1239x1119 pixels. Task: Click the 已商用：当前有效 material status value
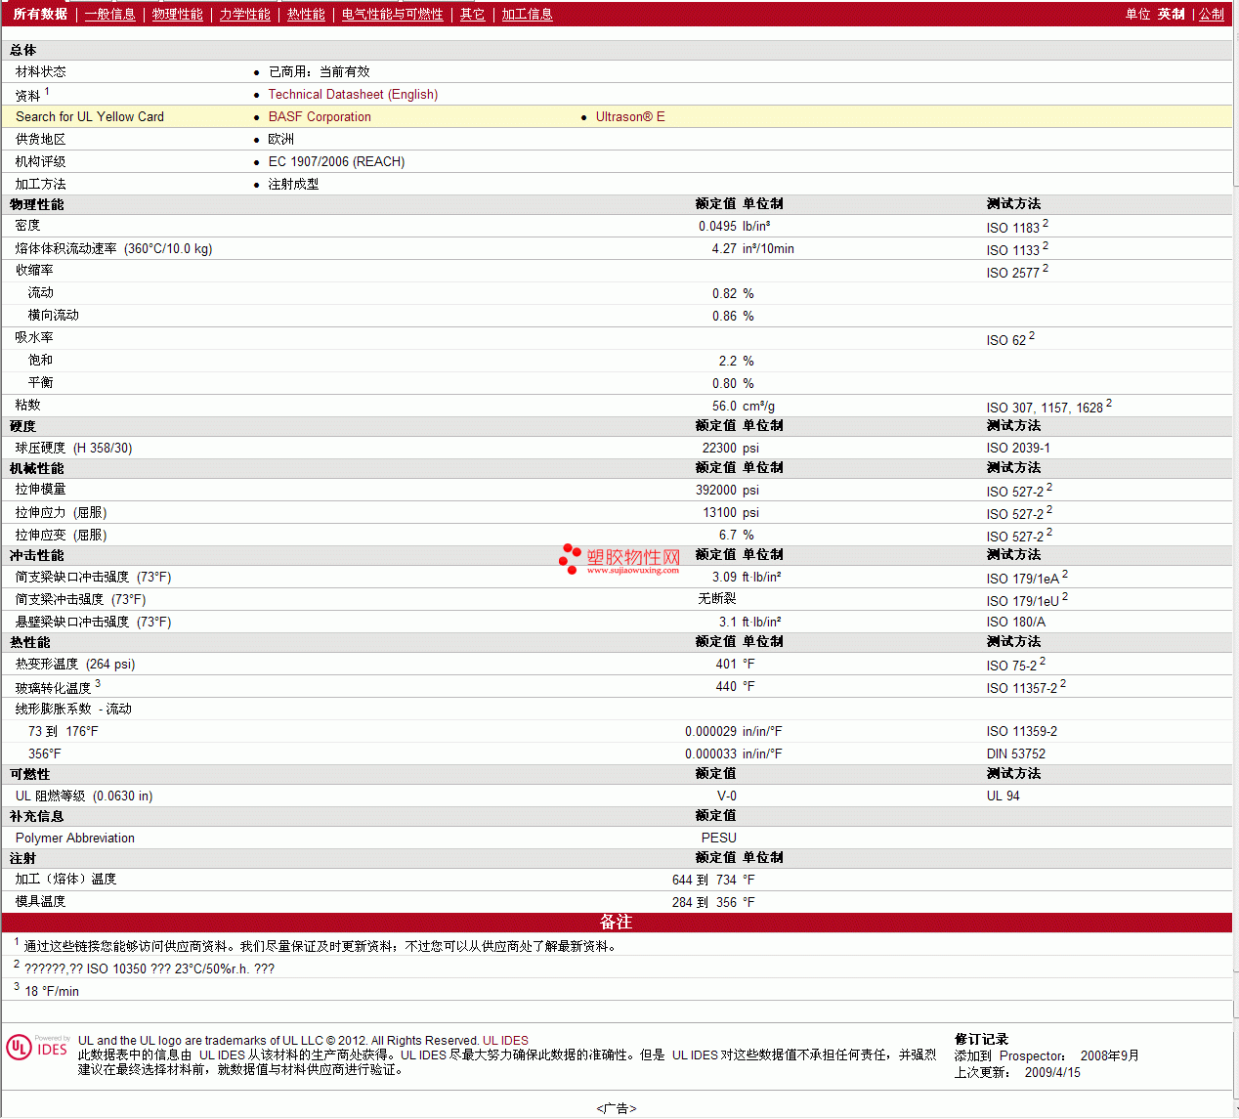coord(320,71)
